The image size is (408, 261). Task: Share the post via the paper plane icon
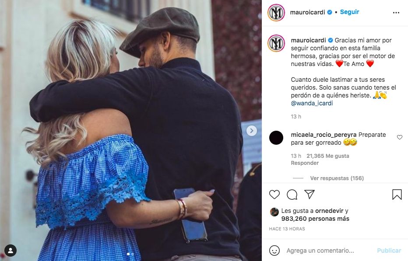coord(310,195)
